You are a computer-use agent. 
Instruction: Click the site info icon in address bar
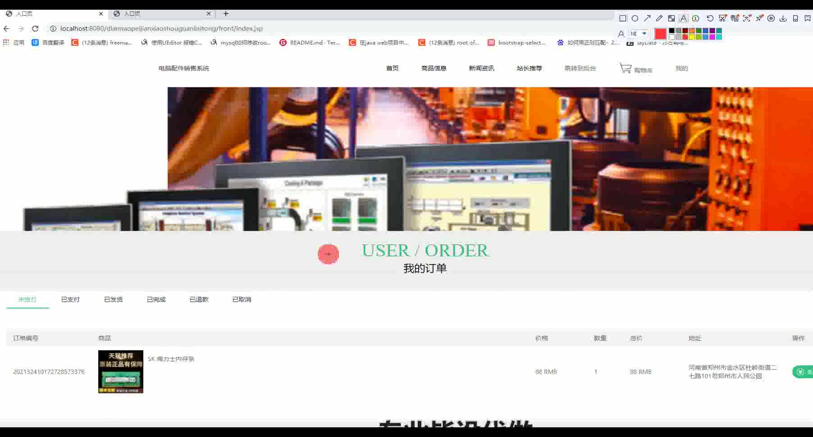(x=53, y=28)
